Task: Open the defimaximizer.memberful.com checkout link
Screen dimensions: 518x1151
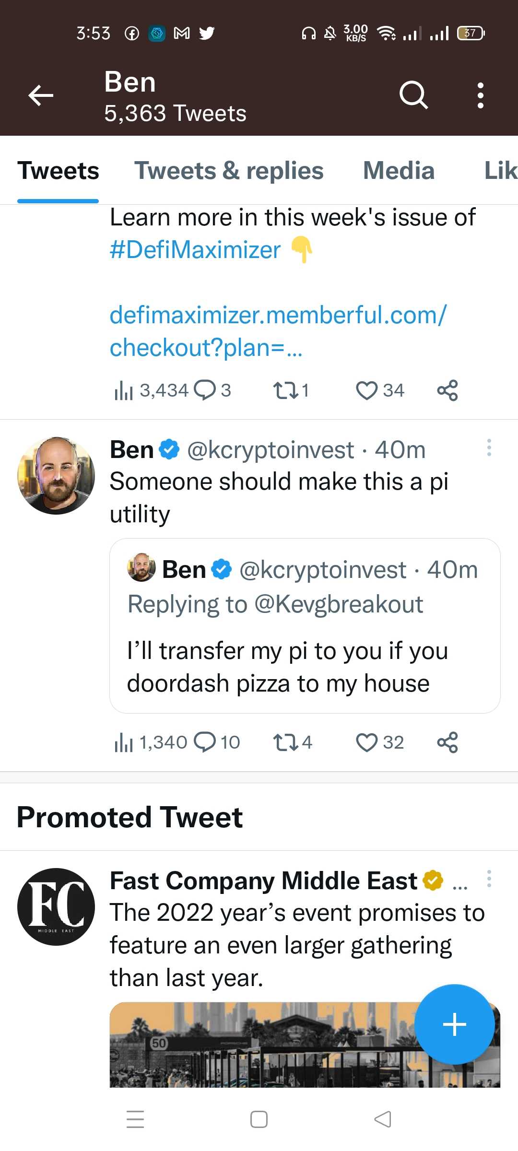Action: 278,331
